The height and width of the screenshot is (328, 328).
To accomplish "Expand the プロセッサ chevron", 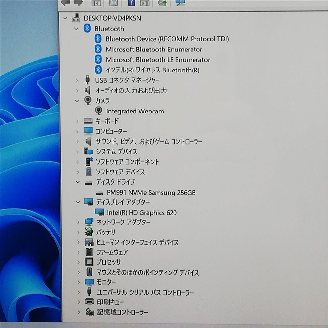I will coord(79,262).
